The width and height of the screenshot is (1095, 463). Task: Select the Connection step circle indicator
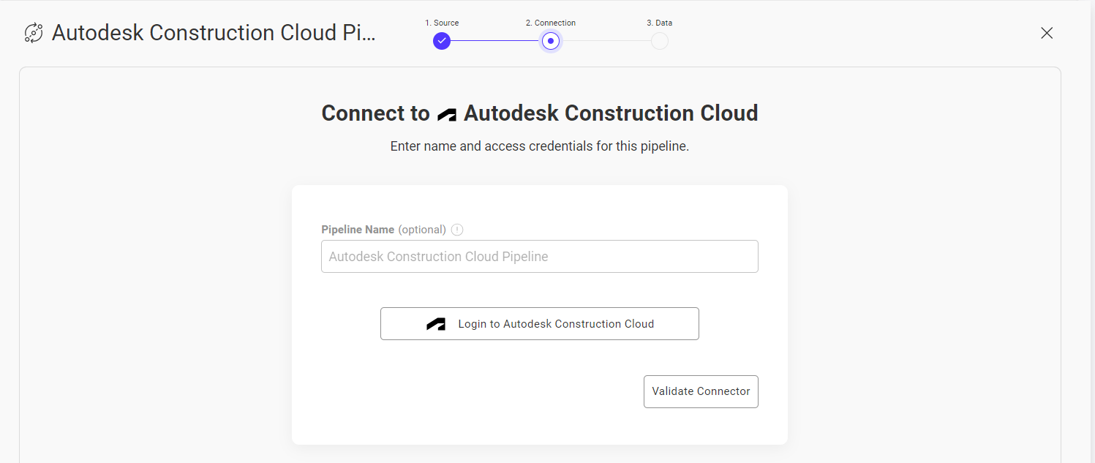click(x=551, y=41)
